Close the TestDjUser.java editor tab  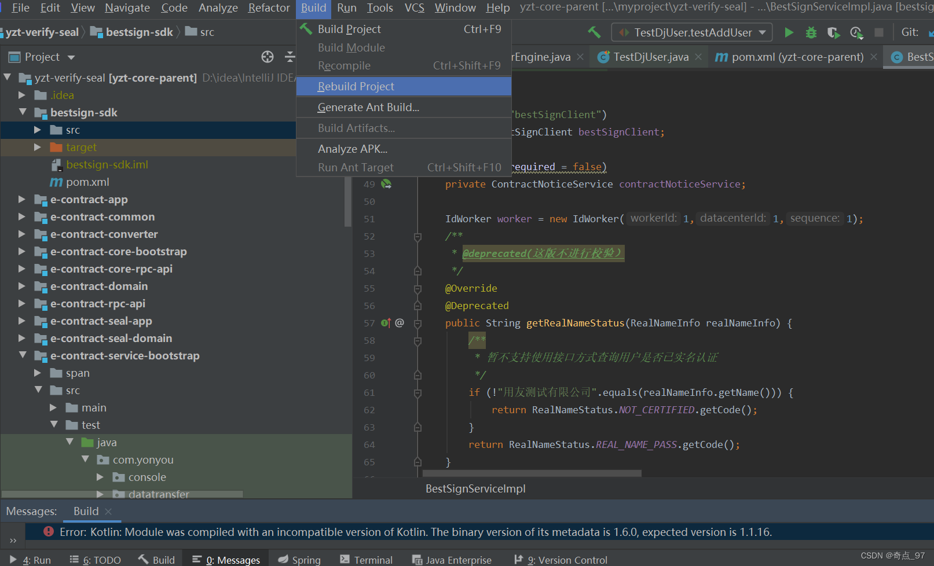[698, 57]
